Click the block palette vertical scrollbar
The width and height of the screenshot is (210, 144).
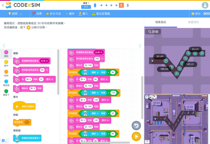(x=58, y=72)
